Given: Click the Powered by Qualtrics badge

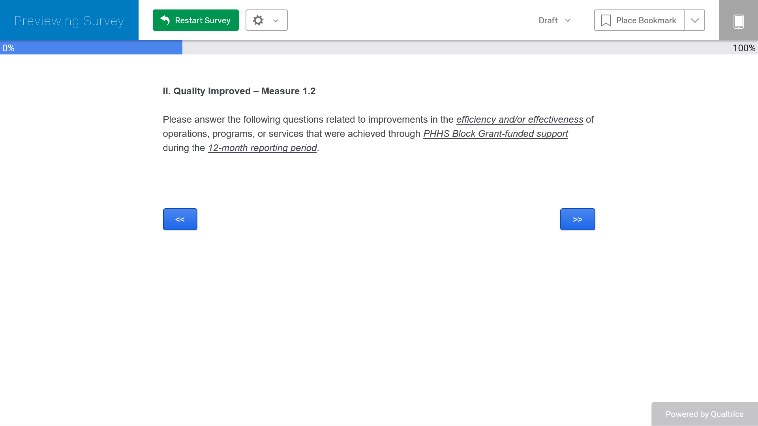Looking at the screenshot, I should tap(704, 414).
